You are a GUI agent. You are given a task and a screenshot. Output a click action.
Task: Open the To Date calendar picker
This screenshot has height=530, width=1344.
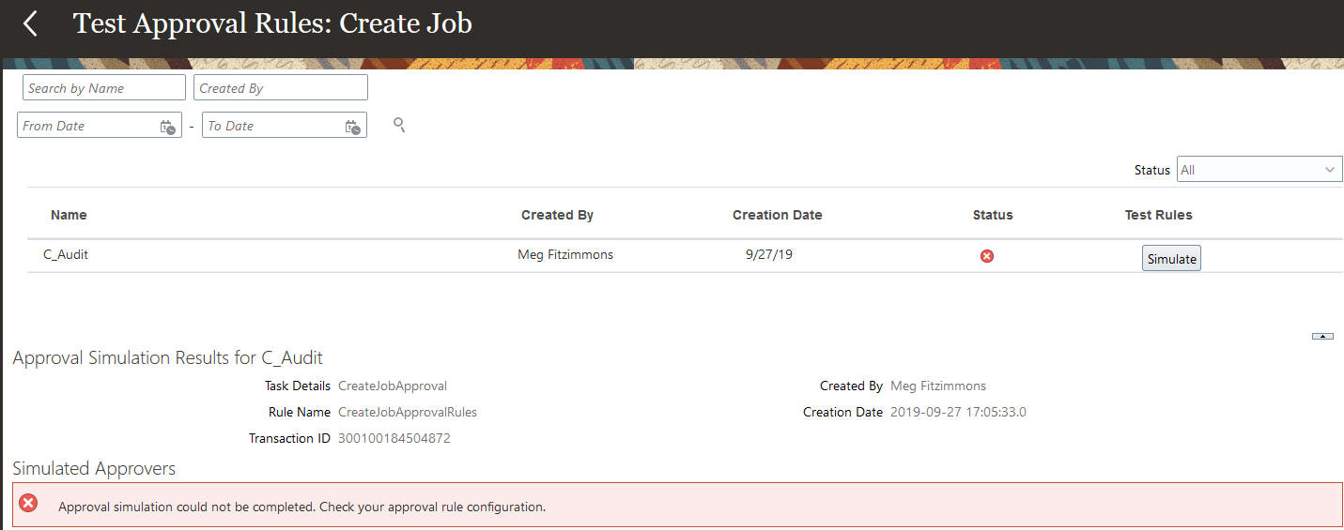(x=352, y=127)
